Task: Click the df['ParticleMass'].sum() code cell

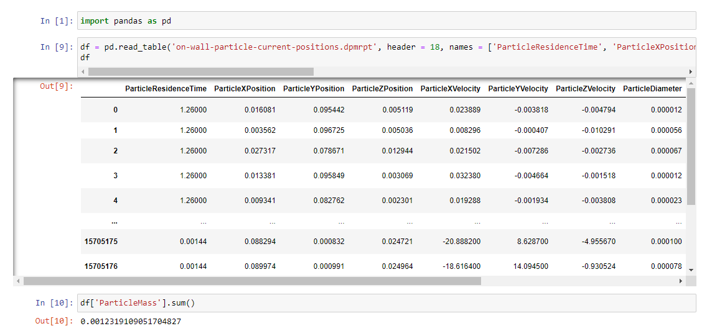Action: coord(387,303)
